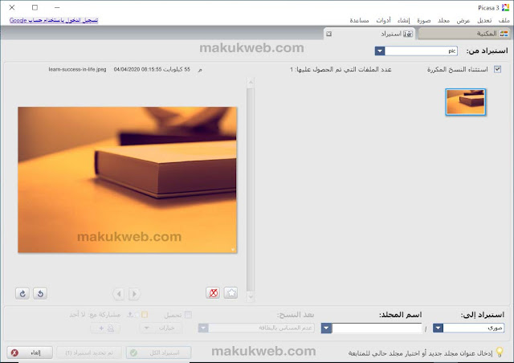The image size is (514, 363).
Task: Exclude photo with red X icon
Action: coord(213,293)
